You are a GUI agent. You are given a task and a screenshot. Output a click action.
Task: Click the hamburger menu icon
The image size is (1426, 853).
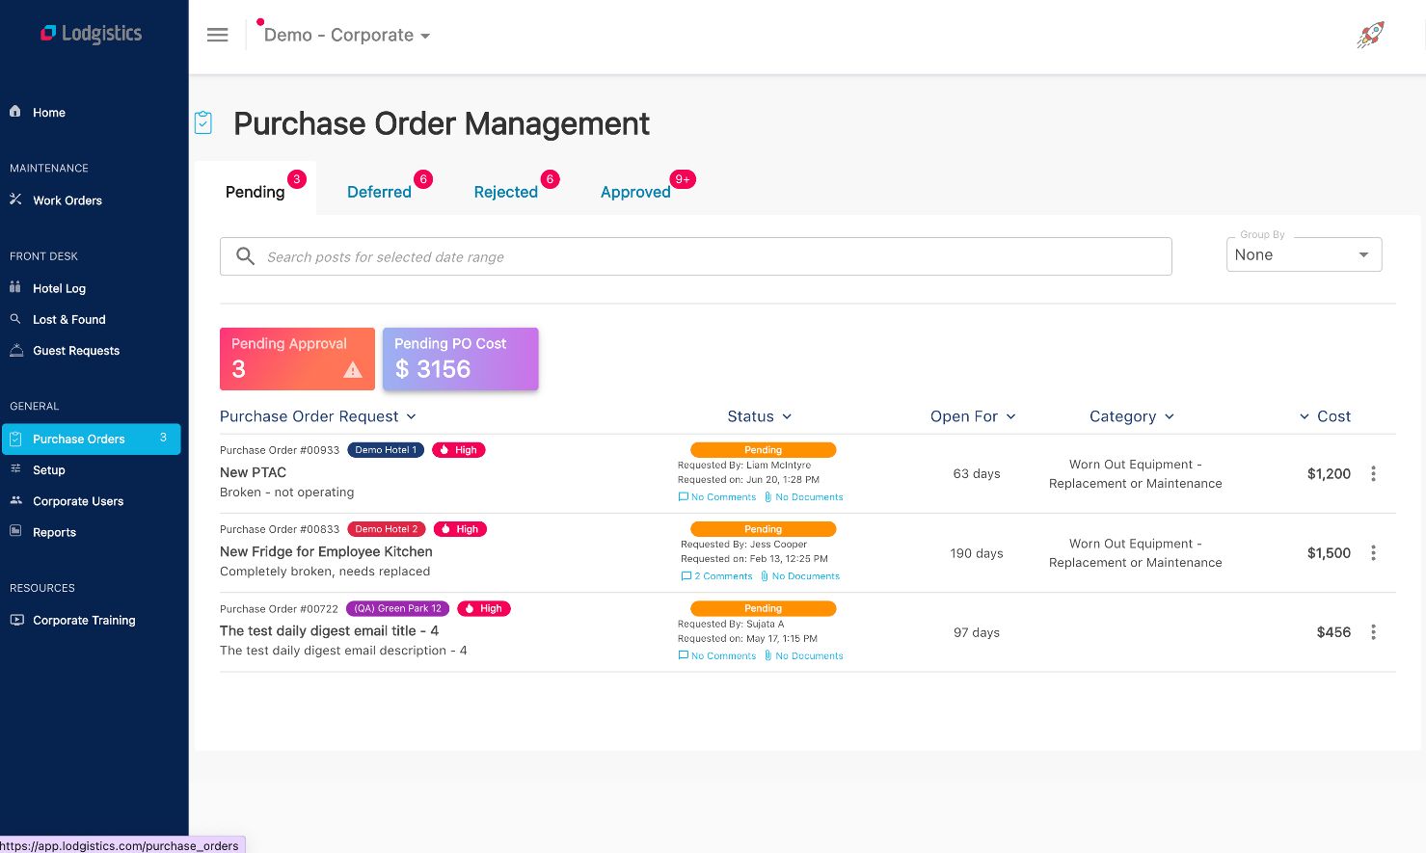pyautogui.click(x=218, y=35)
